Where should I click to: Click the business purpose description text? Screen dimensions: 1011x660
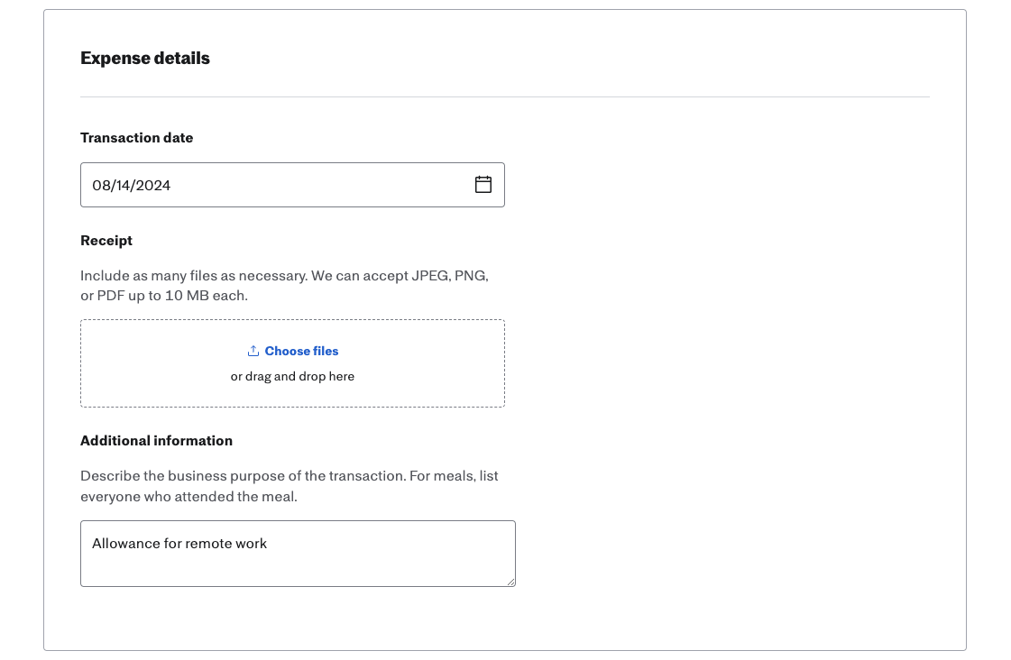(x=289, y=486)
